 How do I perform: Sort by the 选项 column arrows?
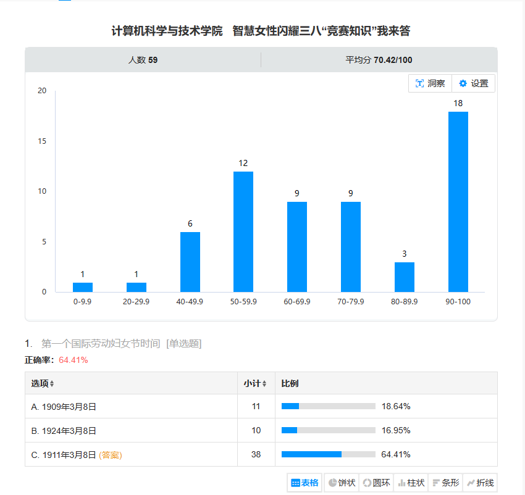(x=52, y=383)
